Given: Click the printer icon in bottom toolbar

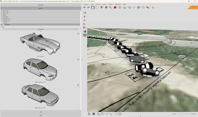Looking at the screenshot, I should (x=119, y=114).
